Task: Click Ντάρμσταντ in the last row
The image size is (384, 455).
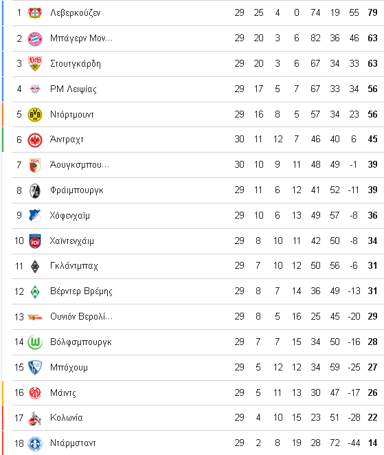Action: [73, 443]
